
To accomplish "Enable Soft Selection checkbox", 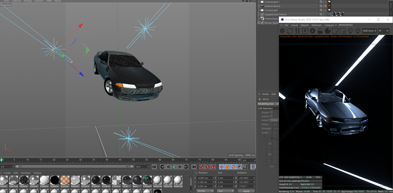I will [271, 113].
